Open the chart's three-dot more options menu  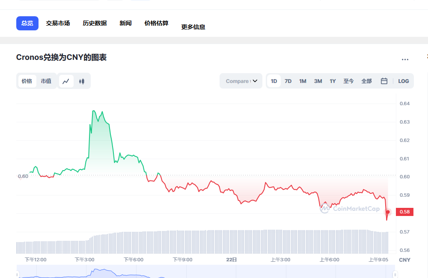[x=405, y=59]
